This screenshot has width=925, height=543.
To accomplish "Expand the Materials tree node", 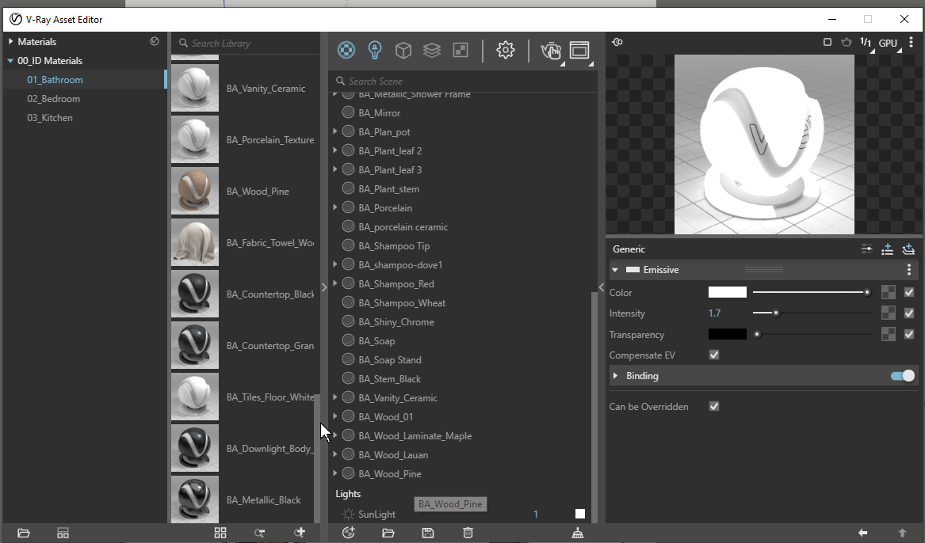I will click(x=10, y=42).
